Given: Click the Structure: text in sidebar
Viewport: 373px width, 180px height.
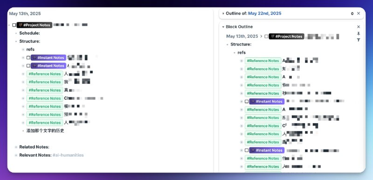Looking at the screenshot, I should [241, 44].
